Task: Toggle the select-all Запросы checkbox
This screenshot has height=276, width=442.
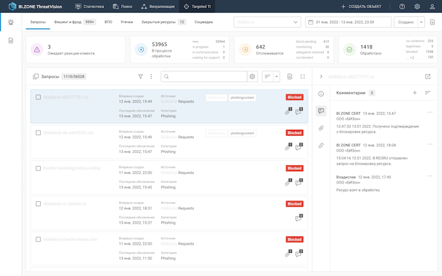Action: coord(35,77)
